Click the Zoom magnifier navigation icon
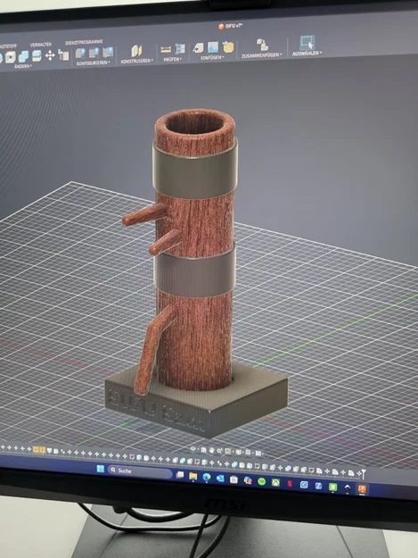Screen dimensions: 418x558 point(219,451)
